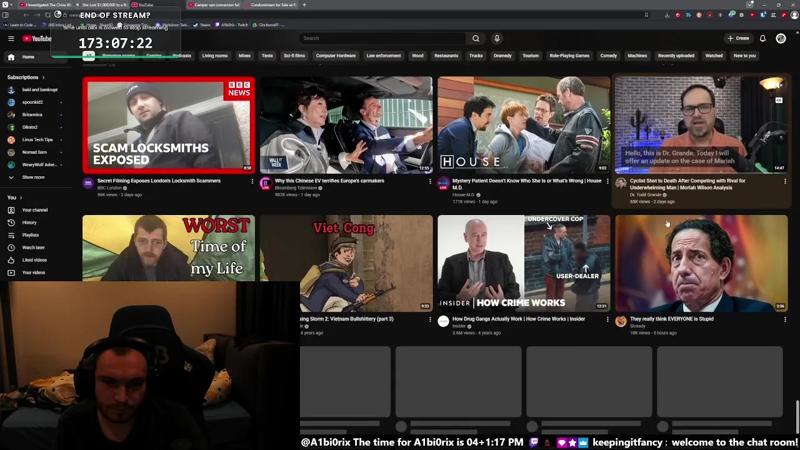This screenshot has height=450, width=800.
Task: Click the browser bookmark page icon
Action: 646,15
